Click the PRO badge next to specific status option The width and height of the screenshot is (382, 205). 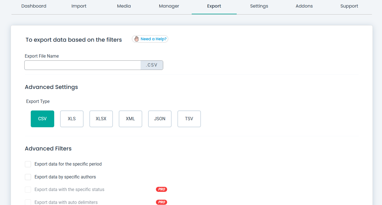pos(161,189)
